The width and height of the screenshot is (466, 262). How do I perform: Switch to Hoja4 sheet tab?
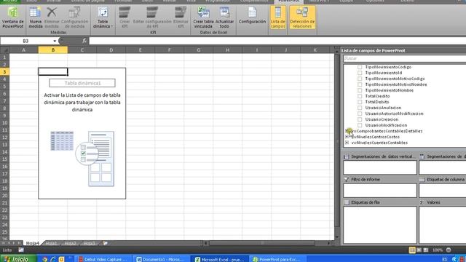point(32,243)
